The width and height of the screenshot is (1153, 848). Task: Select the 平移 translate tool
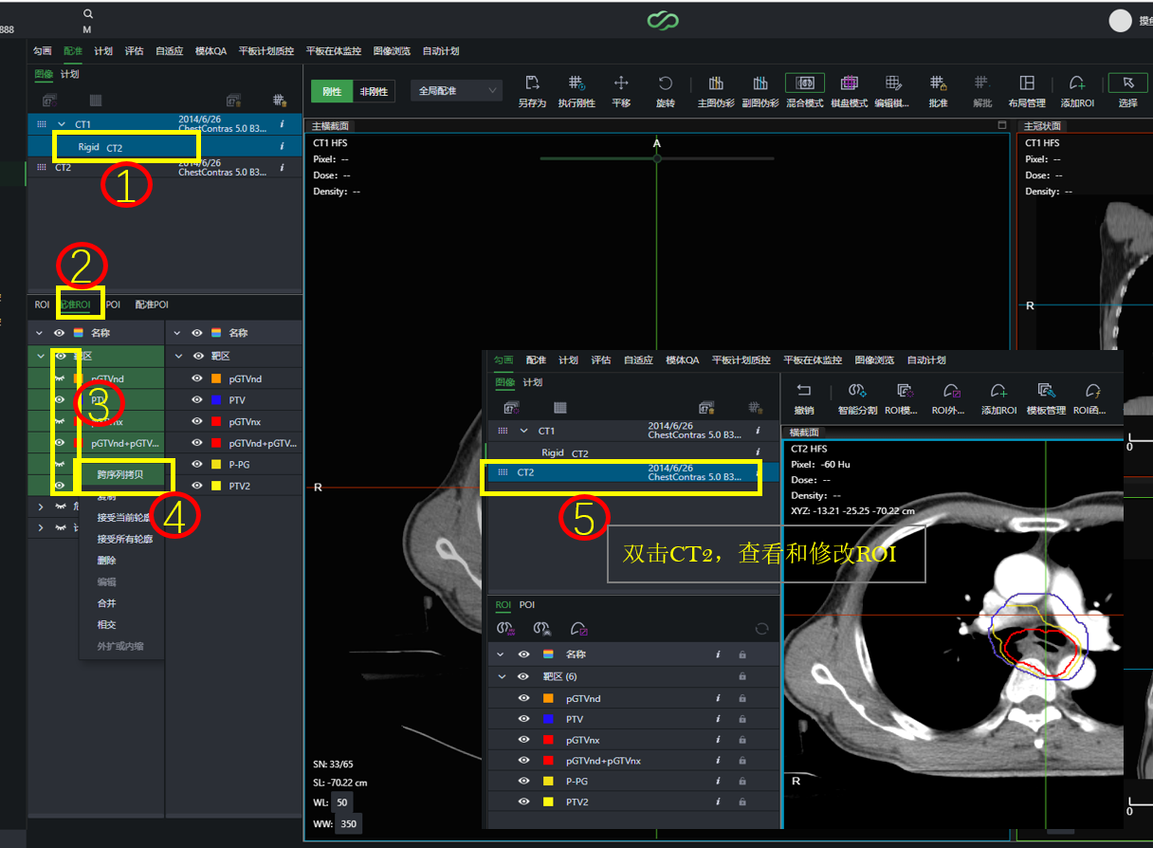point(621,83)
